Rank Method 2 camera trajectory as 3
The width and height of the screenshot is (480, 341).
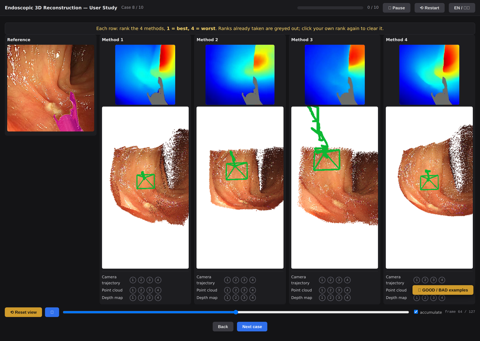(x=244, y=280)
